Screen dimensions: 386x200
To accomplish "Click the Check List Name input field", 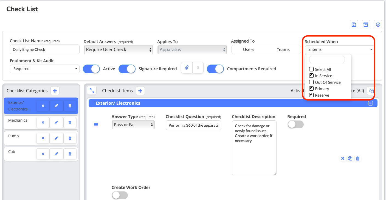I will pyautogui.click(x=44, y=50).
